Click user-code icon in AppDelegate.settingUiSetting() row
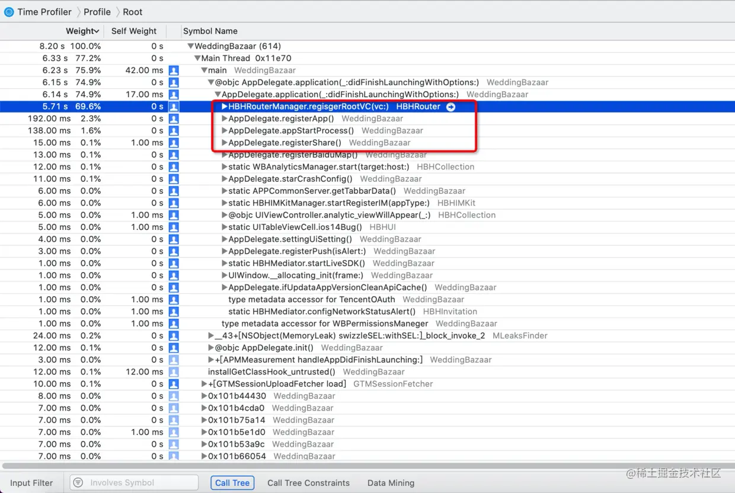This screenshot has height=493, width=735. click(x=174, y=239)
